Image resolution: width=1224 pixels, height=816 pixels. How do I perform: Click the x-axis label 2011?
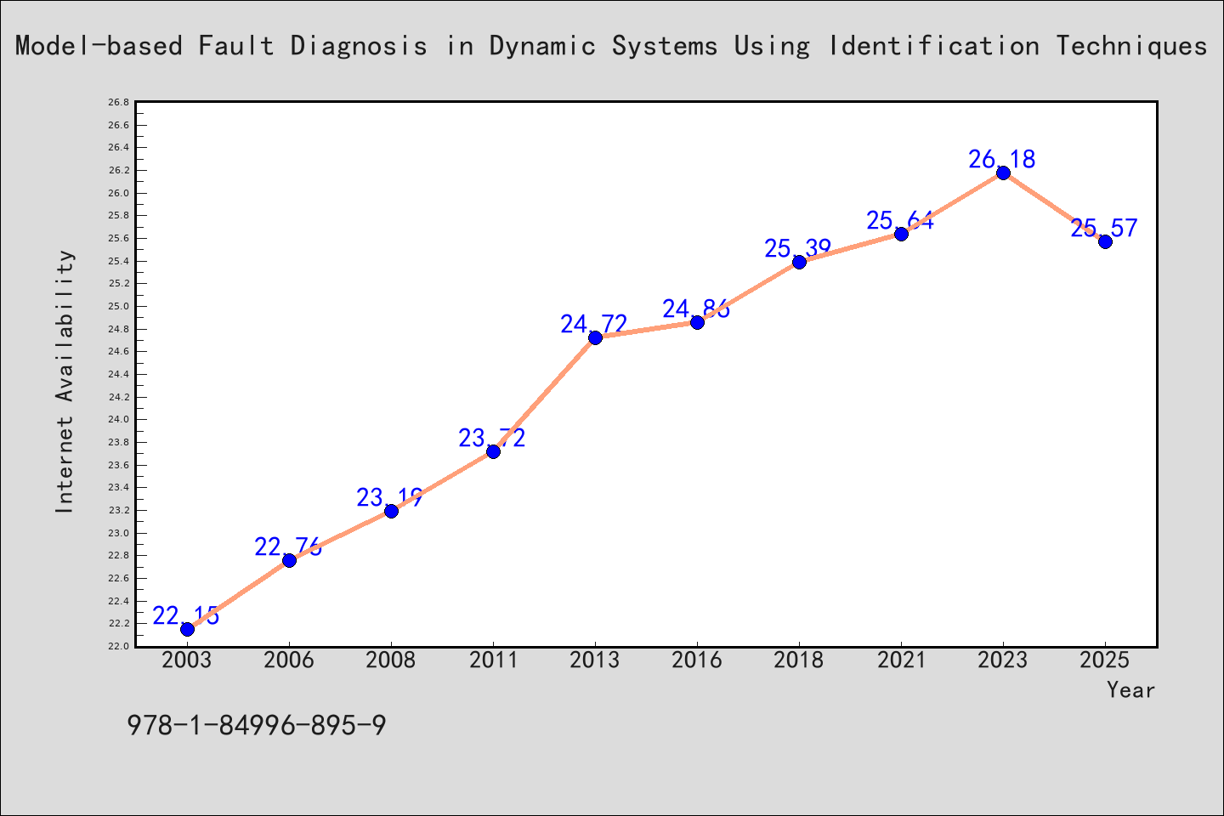coord(493,660)
